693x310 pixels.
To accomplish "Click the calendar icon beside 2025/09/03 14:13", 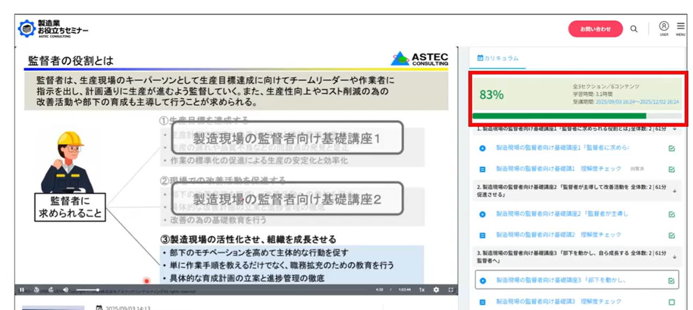I will click(99, 308).
